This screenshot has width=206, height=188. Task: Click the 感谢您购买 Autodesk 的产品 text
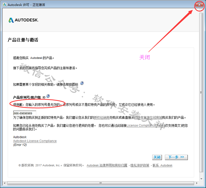(x=33, y=58)
